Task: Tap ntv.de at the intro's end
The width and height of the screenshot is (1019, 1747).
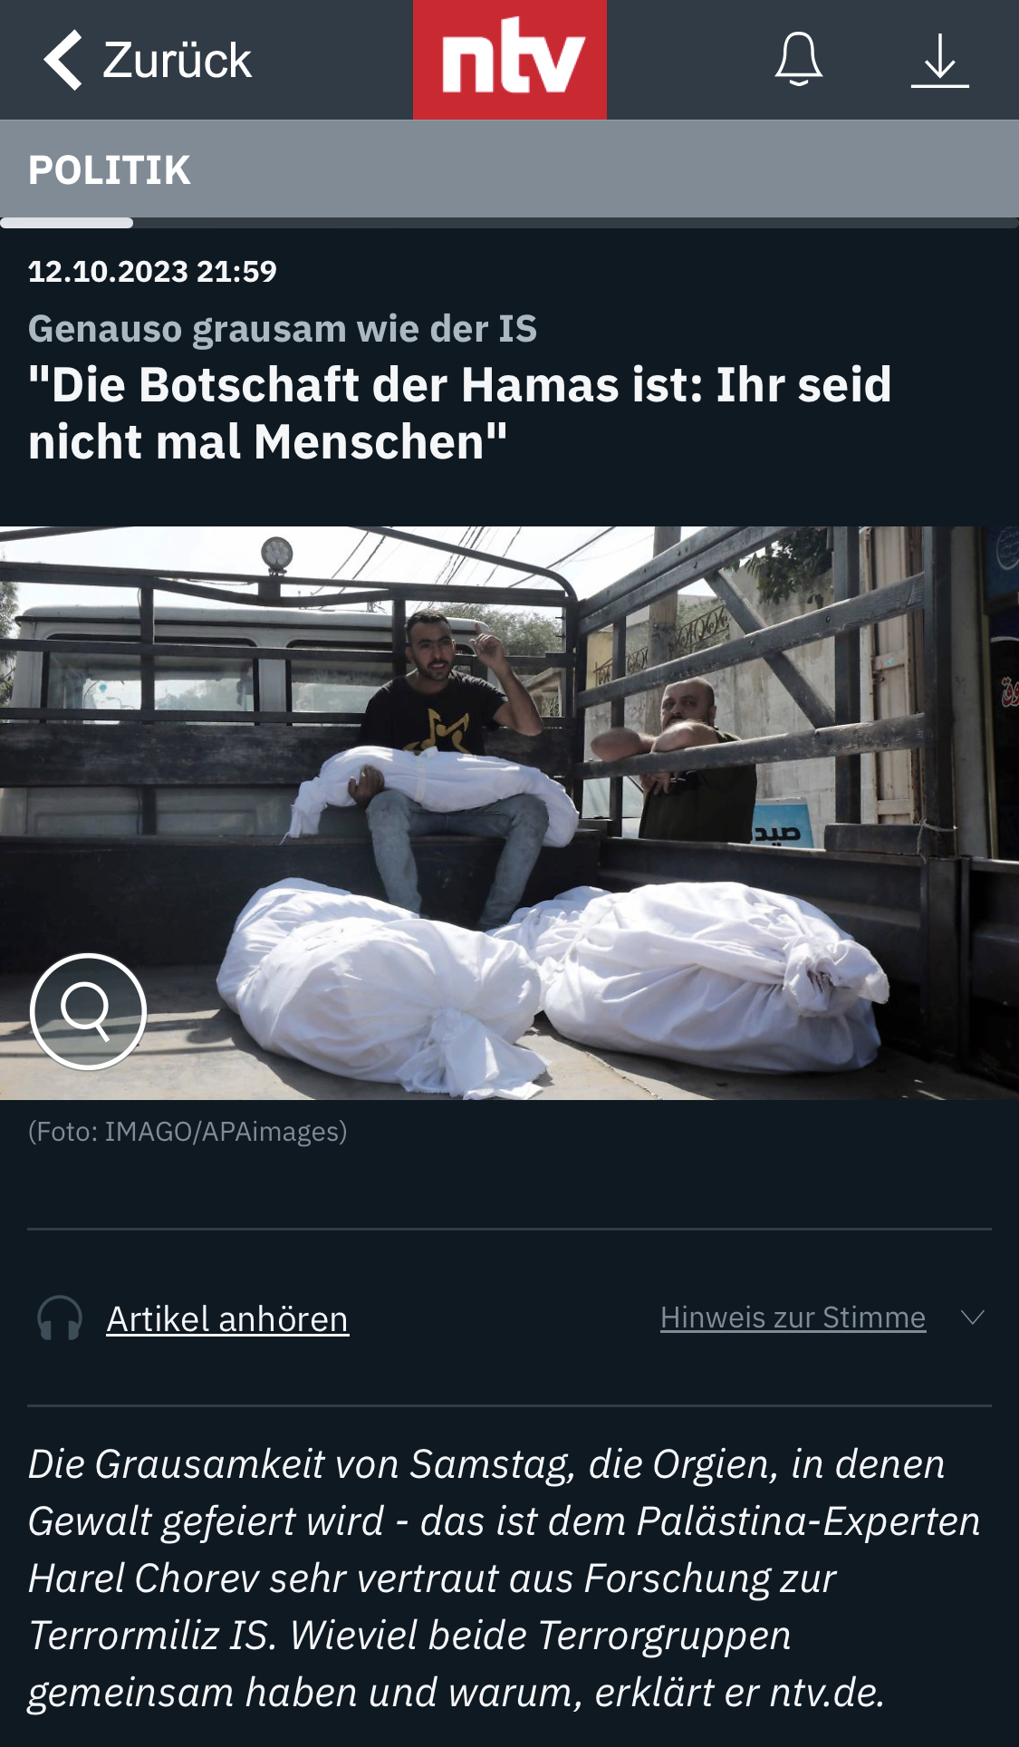Action: click(827, 1692)
